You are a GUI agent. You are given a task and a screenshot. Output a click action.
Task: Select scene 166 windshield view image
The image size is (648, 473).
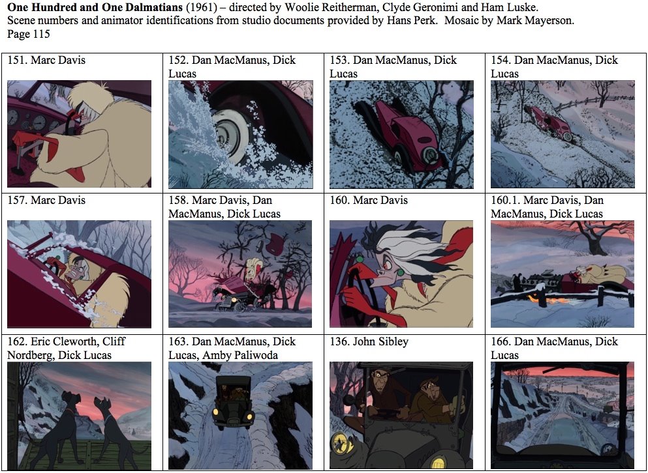(563, 416)
